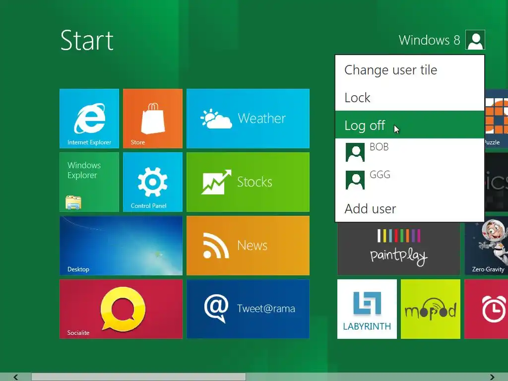Click the Start heading text
This screenshot has width=508, height=381.
(x=87, y=40)
